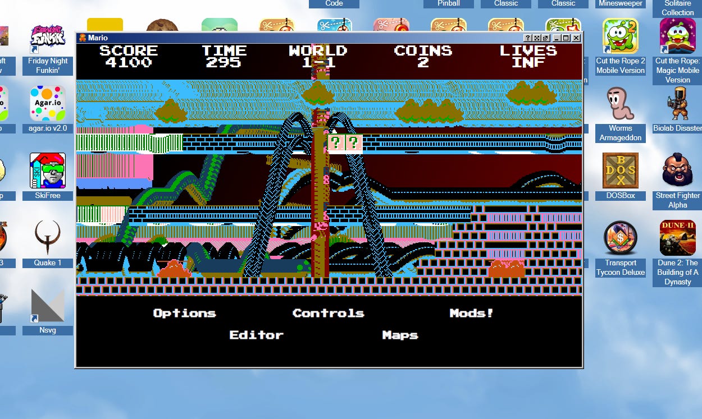This screenshot has width=702, height=419.
Task: Minimize the Mario window
Action: pos(557,38)
